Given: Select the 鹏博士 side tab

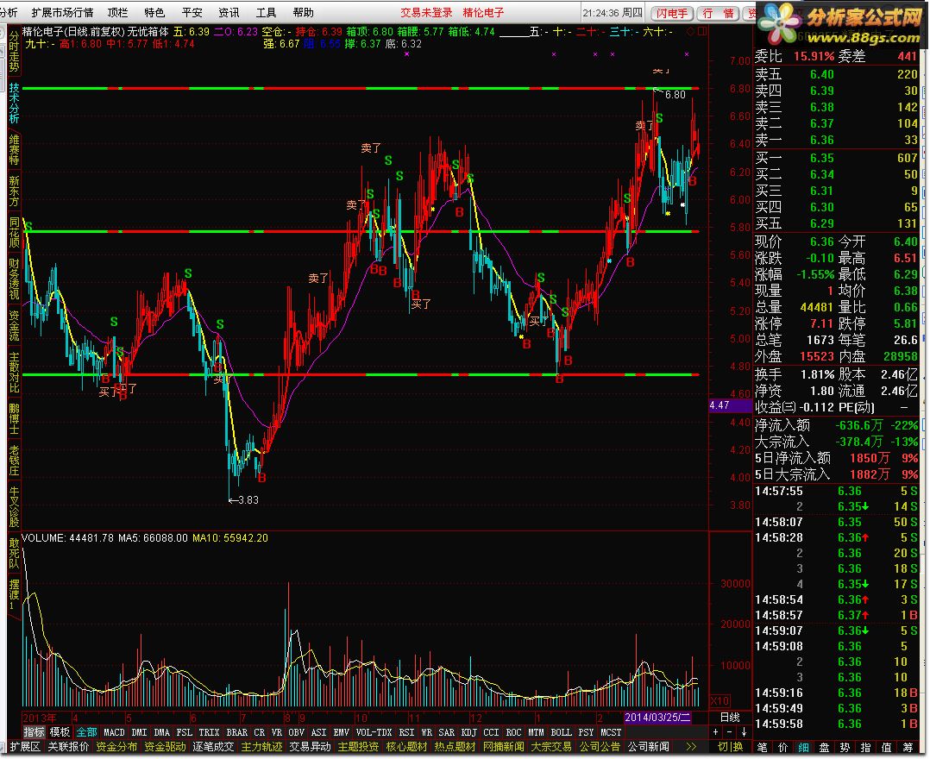Looking at the screenshot, I should pos(14,418).
